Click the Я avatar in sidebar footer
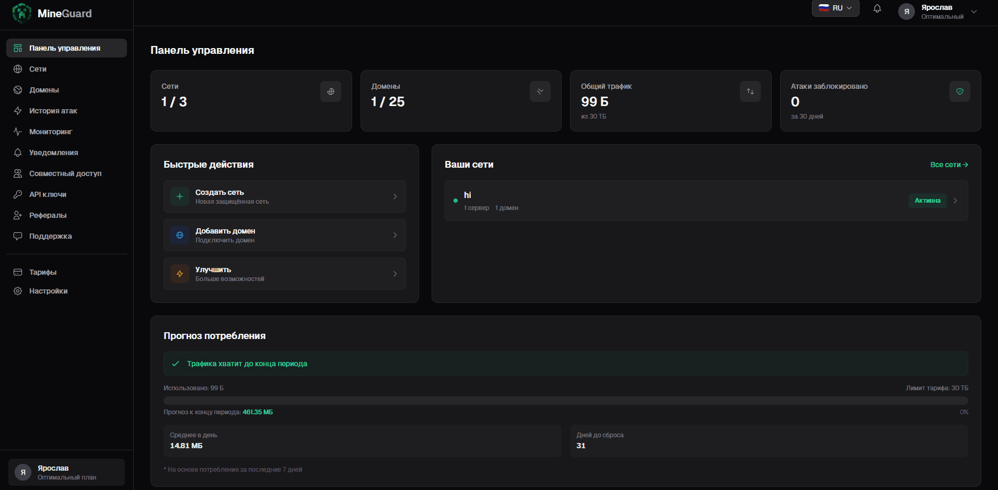998x490 pixels. pyautogui.click(x=23, y=472)
